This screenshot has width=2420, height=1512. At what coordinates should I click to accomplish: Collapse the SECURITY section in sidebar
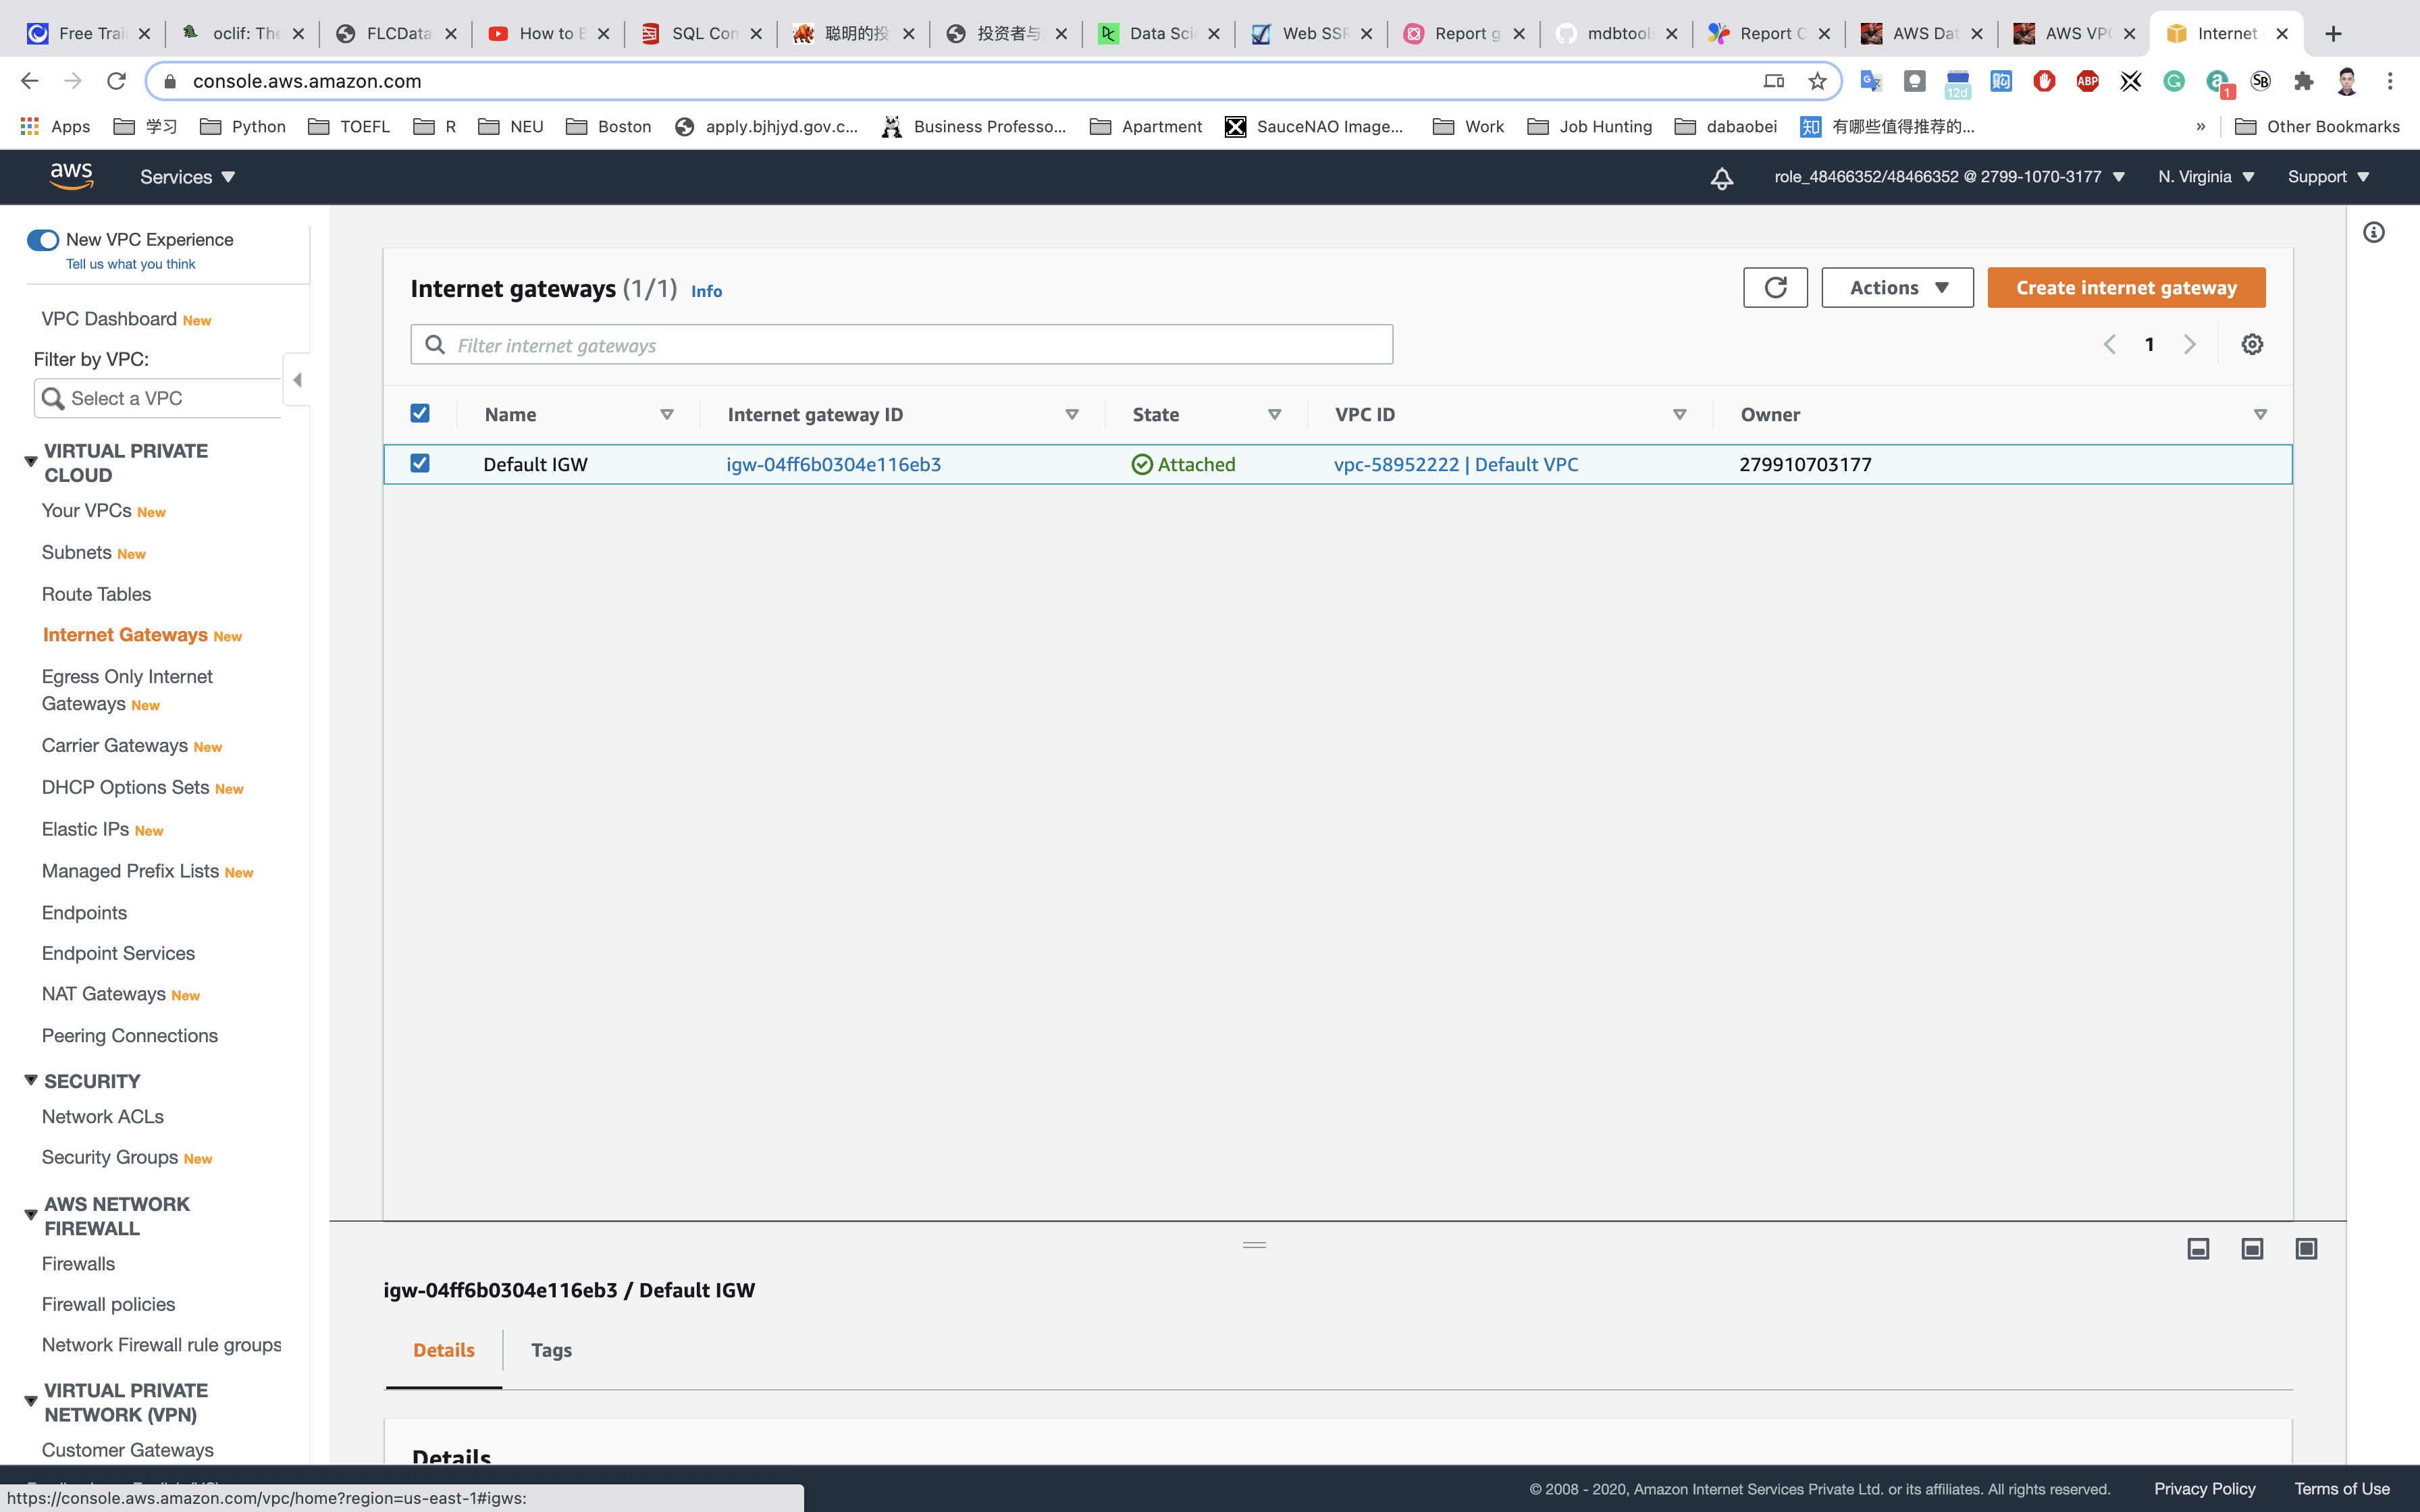(31, 1080)
